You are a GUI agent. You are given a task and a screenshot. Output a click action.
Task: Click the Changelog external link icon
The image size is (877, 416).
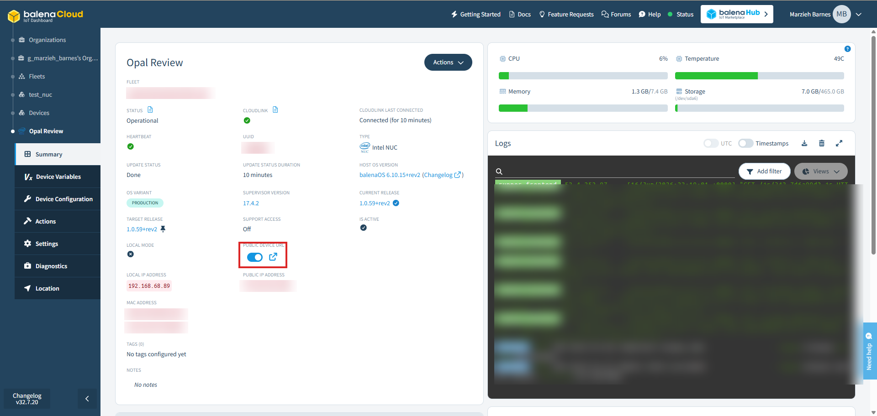point(458,175)
